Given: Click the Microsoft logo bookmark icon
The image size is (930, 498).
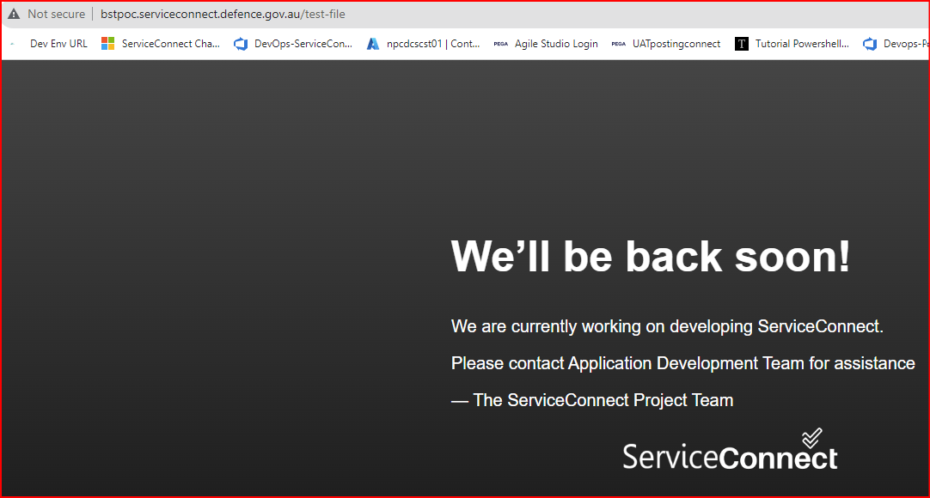Looking at the screenshot, I should pyautogui.click(x=108, y=43).
